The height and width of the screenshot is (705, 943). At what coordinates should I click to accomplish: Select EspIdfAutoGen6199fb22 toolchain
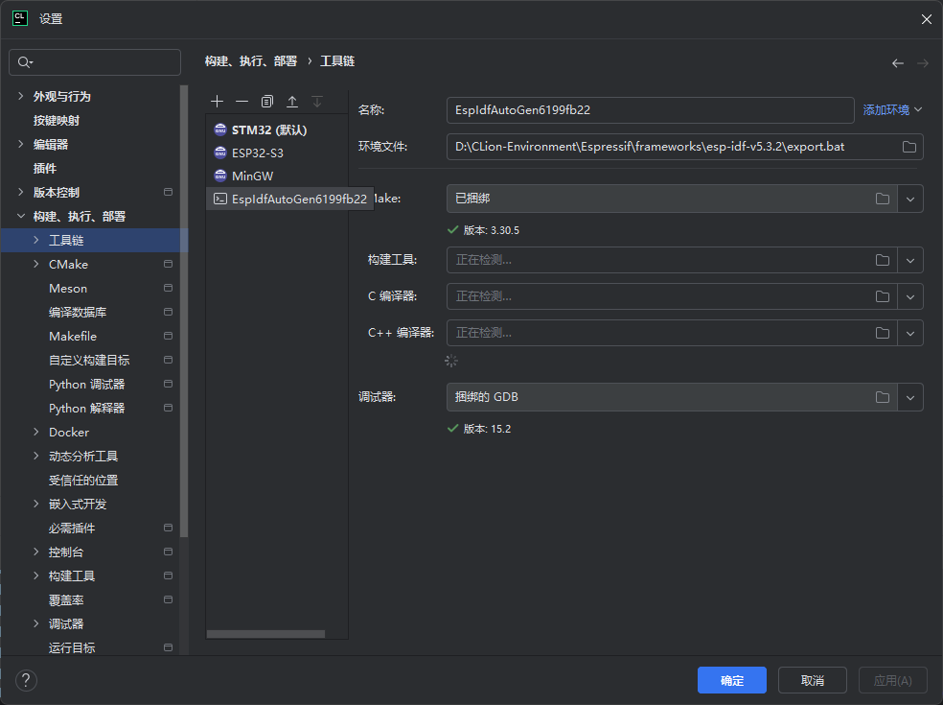(289, 199)
